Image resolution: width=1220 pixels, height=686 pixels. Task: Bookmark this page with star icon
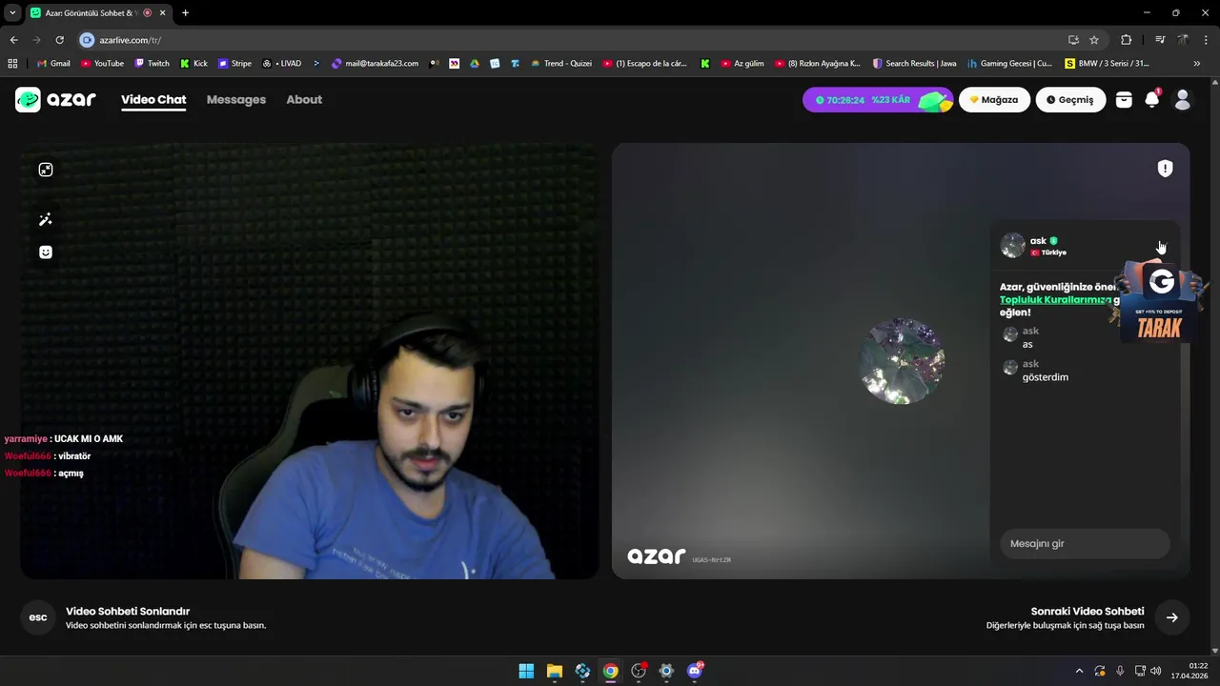(1094, 40)
